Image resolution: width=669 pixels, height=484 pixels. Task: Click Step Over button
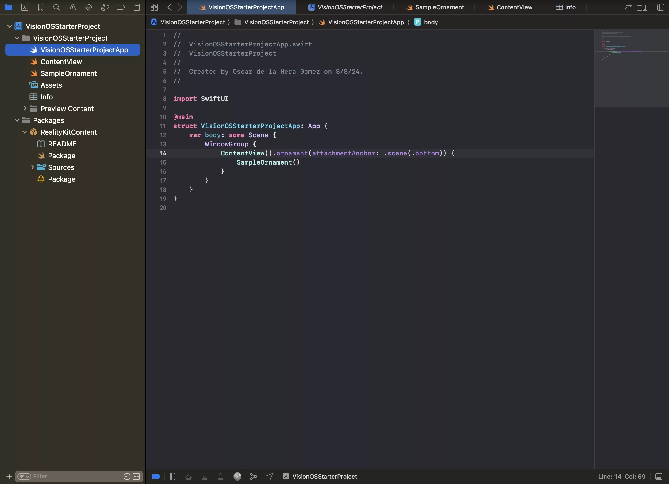click(x=189, y=476)
